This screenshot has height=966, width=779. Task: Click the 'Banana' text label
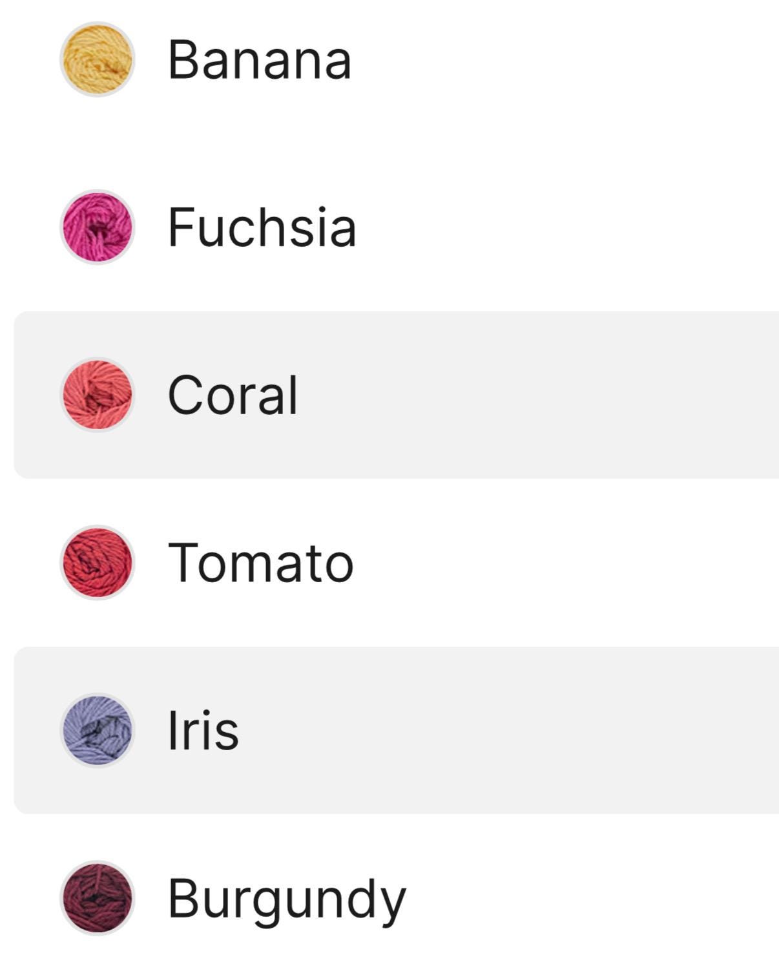260,60
